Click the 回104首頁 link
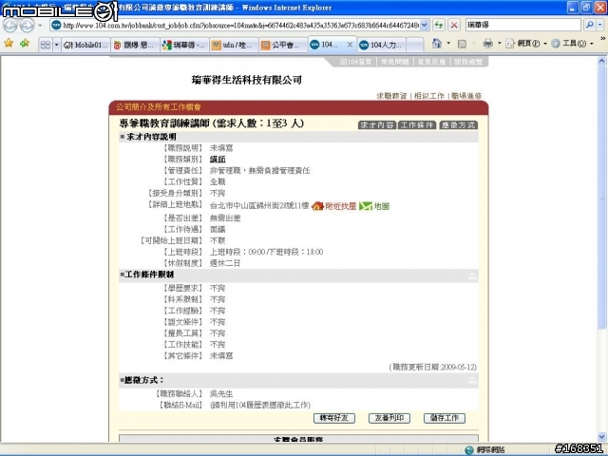Screen dimensions: 608x456 [x=356, y=62]
